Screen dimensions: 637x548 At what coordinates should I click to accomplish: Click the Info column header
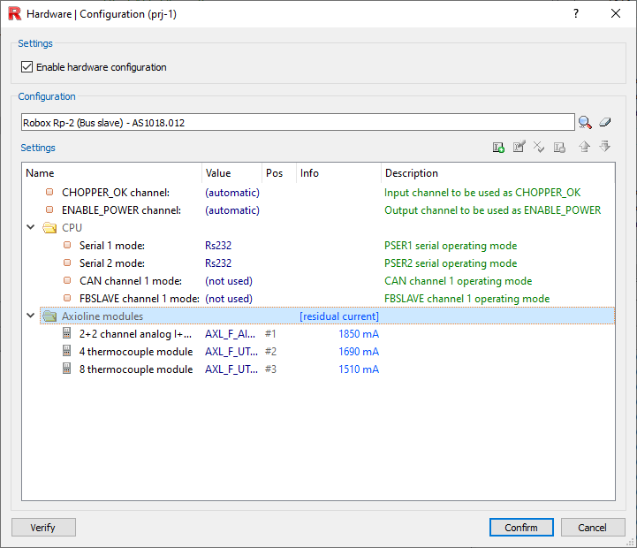click(338, 173)
